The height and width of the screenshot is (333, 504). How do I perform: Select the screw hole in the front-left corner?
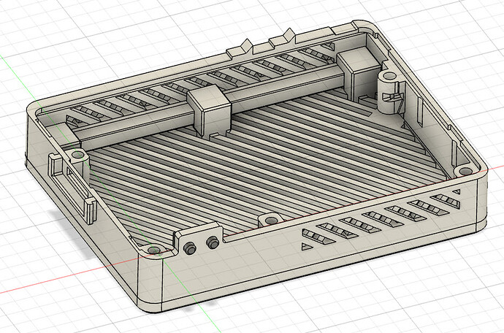pyautogui.click(x=154, y=250)
